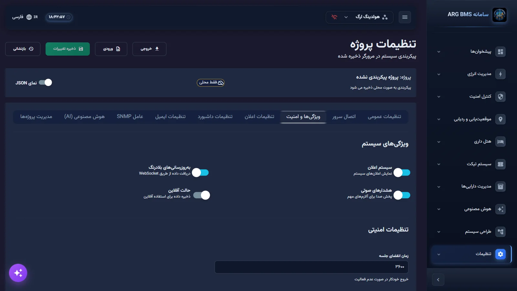
Task: Expand the هوش مصنوعی sidebar chevron
Action: [x=438, y=209]
